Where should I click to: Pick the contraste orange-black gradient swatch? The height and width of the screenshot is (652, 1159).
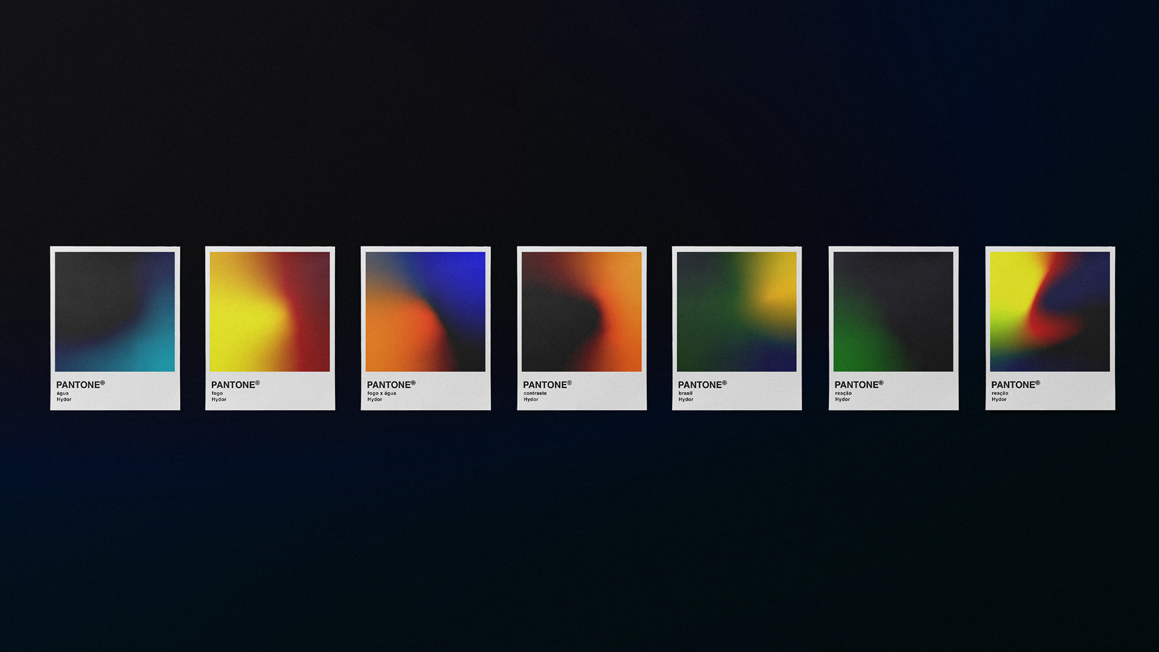(x=581, y=312)
